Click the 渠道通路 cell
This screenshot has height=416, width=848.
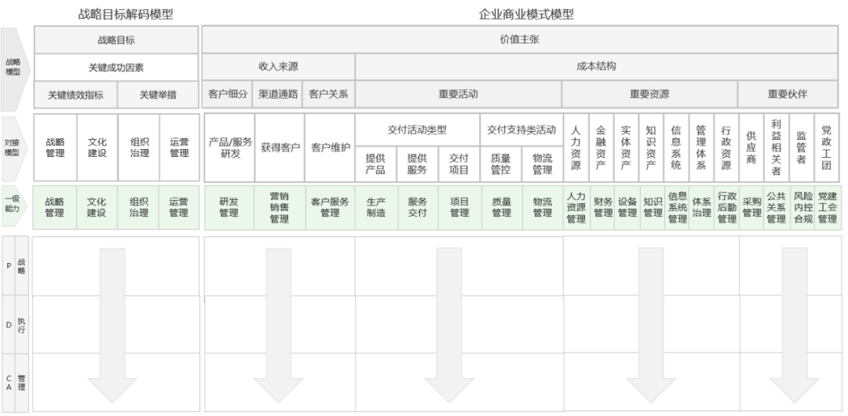pyautogui.click(x=278, y=94)
